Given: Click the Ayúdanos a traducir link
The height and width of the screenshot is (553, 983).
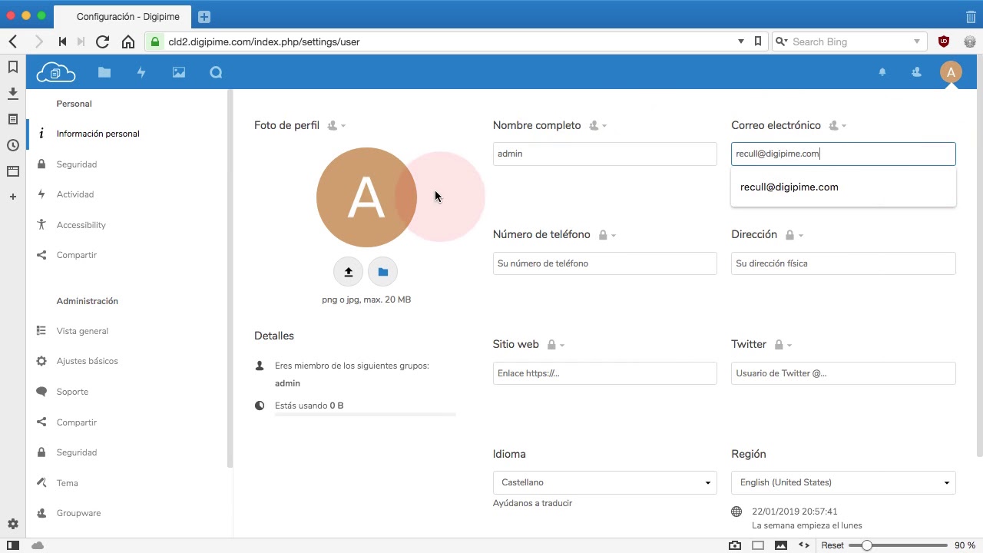Looking at the screenshot, I should 532,503.
